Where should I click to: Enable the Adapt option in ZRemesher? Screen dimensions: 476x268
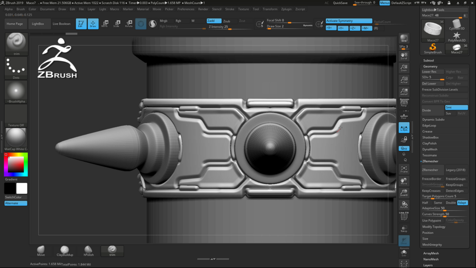tap(462, 203)
